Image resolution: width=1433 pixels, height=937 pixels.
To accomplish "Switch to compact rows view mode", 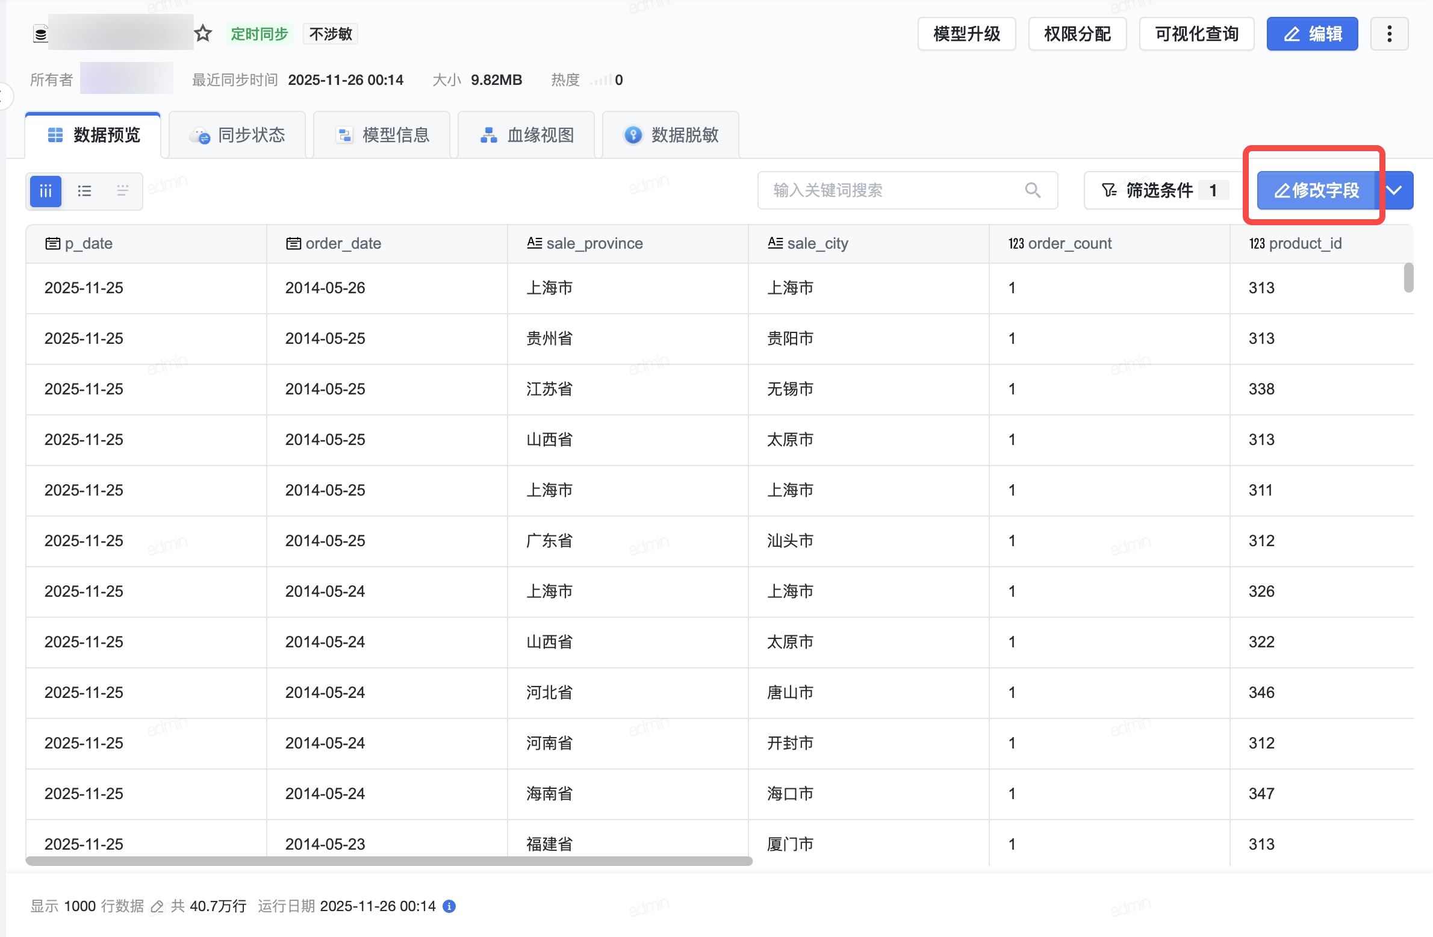I will (122, 191).
